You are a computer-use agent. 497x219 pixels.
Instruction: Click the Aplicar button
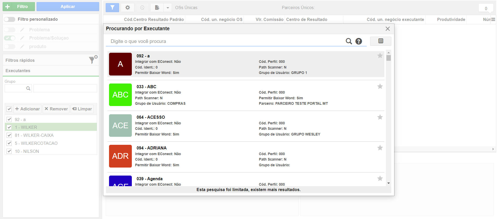pos(68,7)
